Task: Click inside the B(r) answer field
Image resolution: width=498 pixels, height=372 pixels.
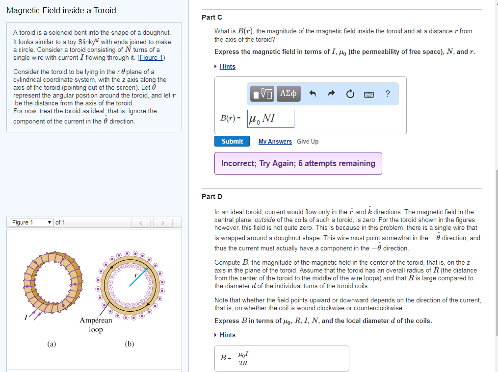Action: click(x=270, y=119)
